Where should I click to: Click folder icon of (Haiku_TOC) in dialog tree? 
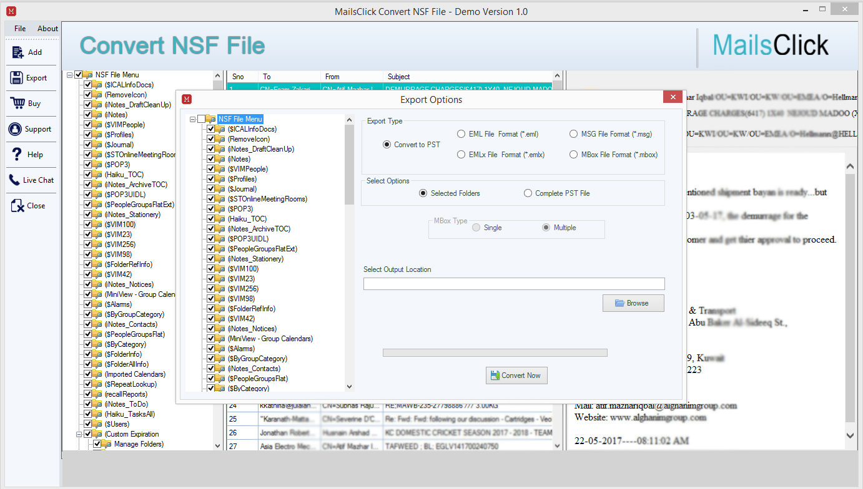coord(220,219)
